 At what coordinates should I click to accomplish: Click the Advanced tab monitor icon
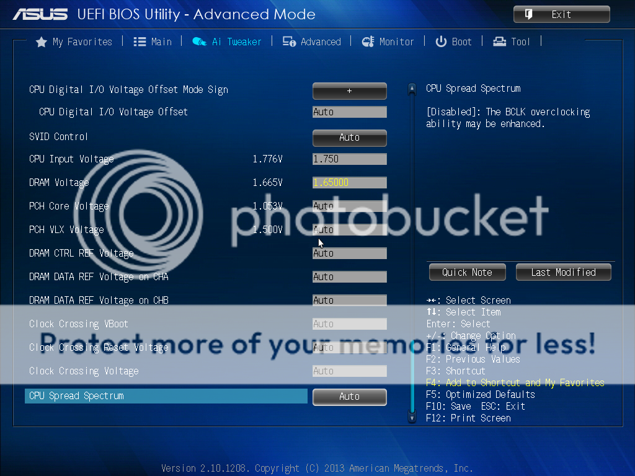[x=289, y=42]
